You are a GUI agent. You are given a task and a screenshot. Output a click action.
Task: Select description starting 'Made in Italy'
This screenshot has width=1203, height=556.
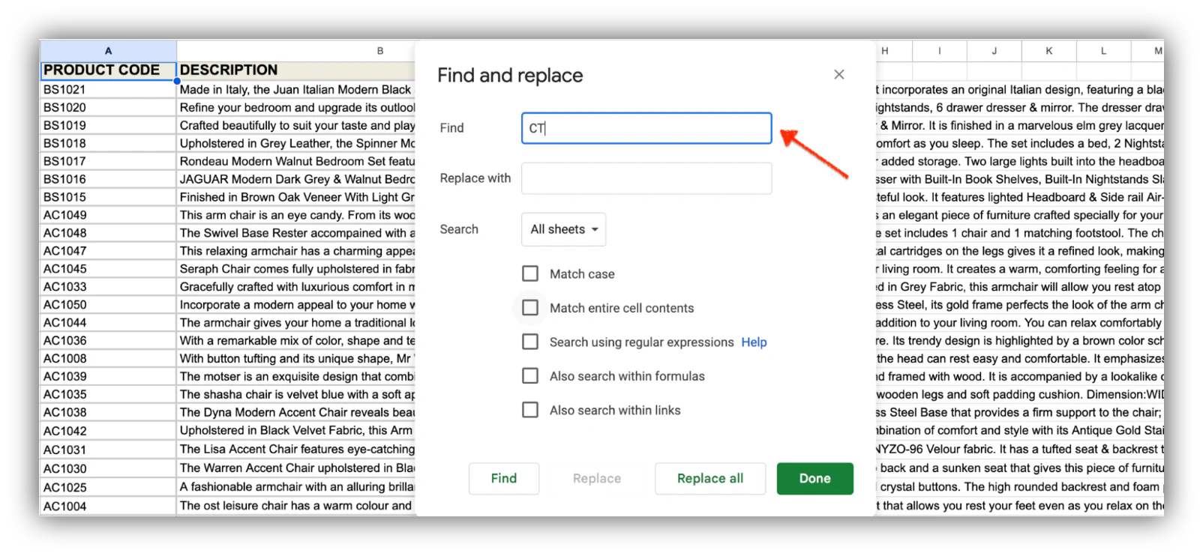click(296, 89)
